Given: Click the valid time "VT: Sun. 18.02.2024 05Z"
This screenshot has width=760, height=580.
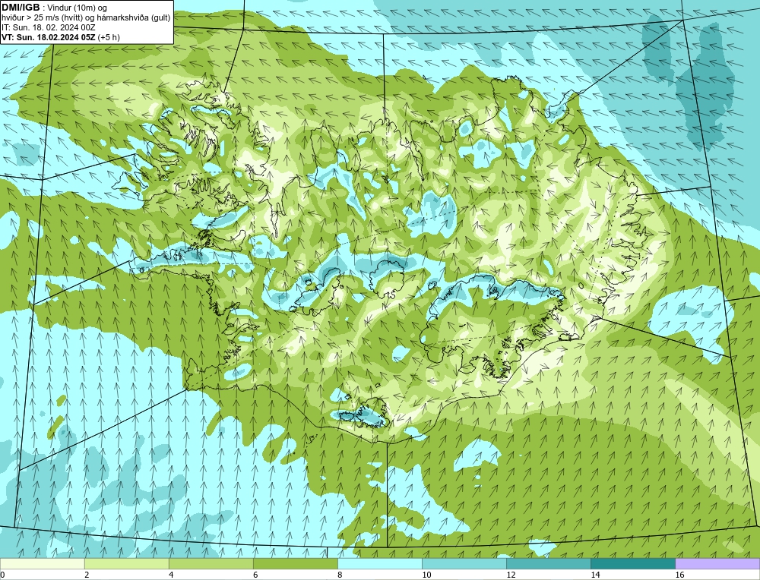Looking at the screenshot, I should (61, 36).
